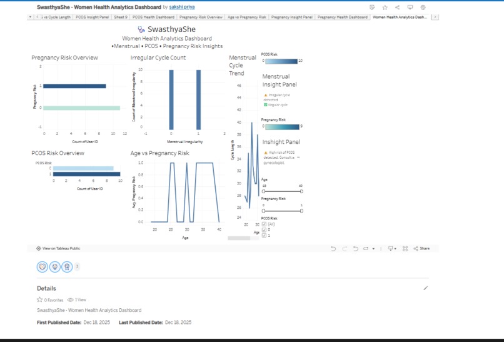Viewport: 504px width, 342px height.
Task: Click 'First Published Date:' label
Action: pyautogui.click(x=59, y=323)
